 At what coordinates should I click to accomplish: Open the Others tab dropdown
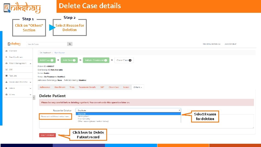[138, 87]
